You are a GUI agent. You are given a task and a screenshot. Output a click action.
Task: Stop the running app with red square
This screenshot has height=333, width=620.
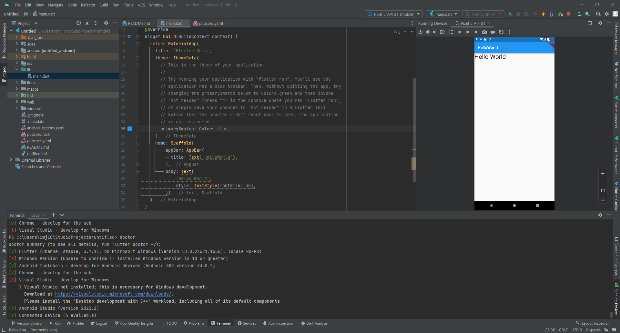coord(569,14)
